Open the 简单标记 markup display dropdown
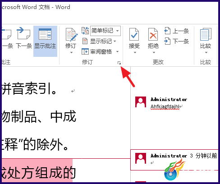Image resolution: width=220 pixels, height=184 pixels. [x=105, y=31]
